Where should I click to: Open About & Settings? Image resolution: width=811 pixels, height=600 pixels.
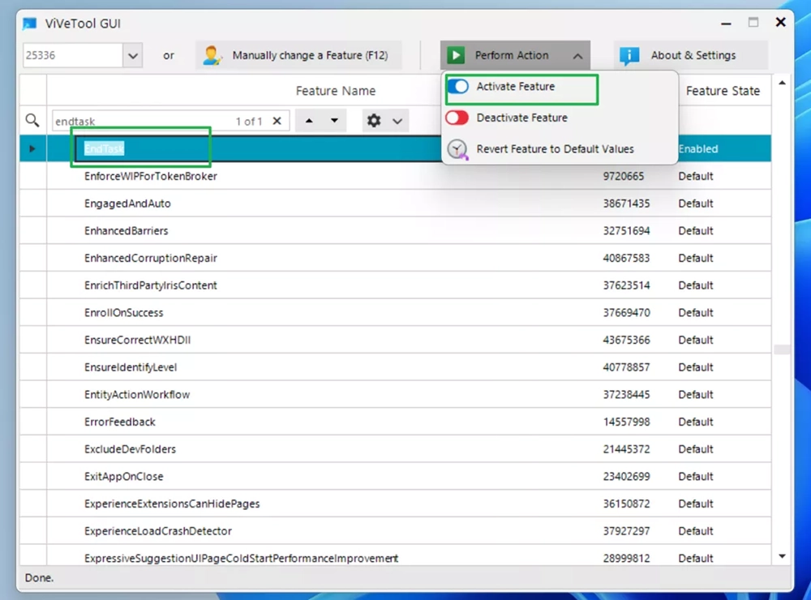coord(693,56)
